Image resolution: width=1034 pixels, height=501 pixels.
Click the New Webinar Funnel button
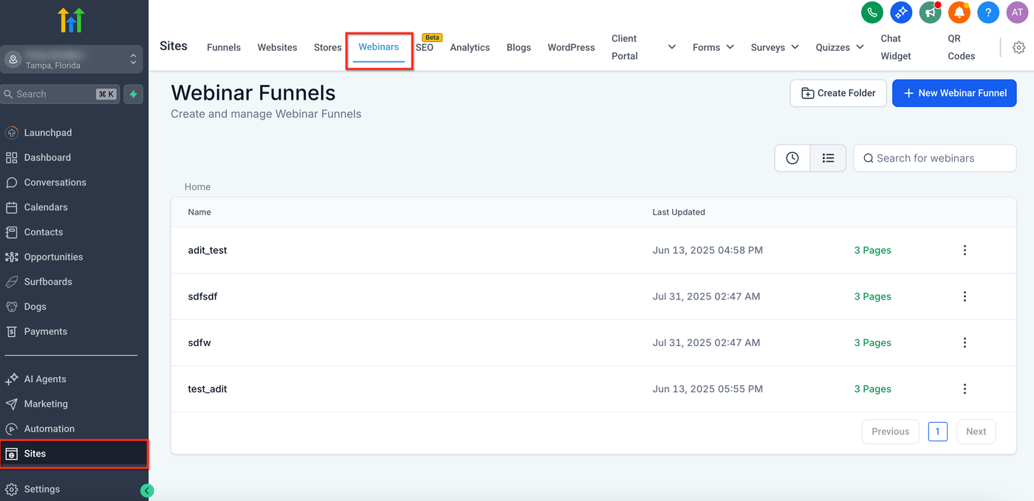(x=954, y=93)
